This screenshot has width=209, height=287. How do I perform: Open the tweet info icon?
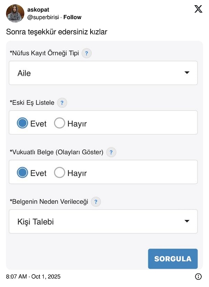(x=198, y=277)
